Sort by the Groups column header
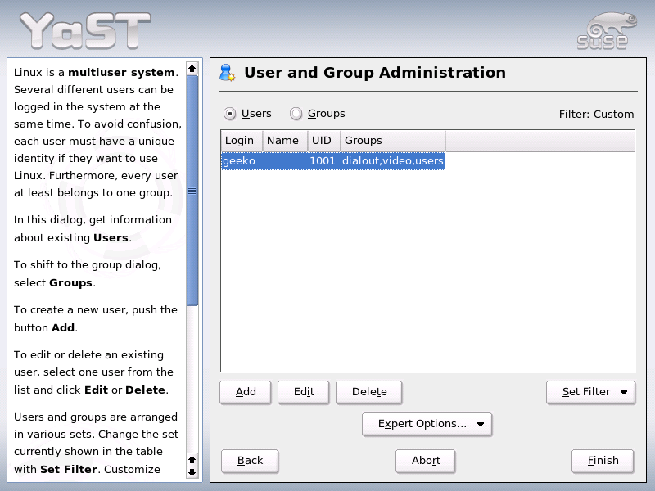Image resolution: width=655 pixels, height=491 pixels. click(x=393, y=141)
